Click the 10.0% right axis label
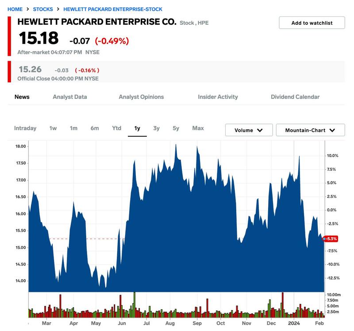The image size is (354, 331). tap(333, 156)
